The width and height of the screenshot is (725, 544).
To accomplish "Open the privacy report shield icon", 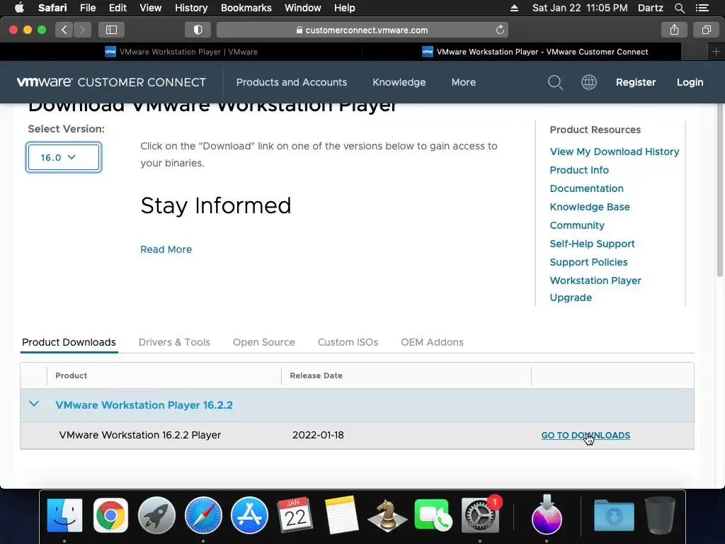I will coord(198,30).
